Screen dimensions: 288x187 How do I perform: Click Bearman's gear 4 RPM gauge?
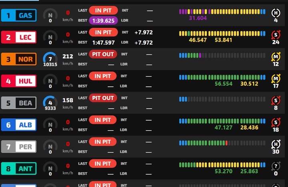[x=50, y=103]
